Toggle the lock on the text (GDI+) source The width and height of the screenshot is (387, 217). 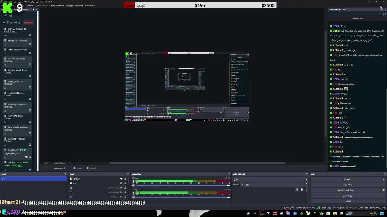(125, 197)
